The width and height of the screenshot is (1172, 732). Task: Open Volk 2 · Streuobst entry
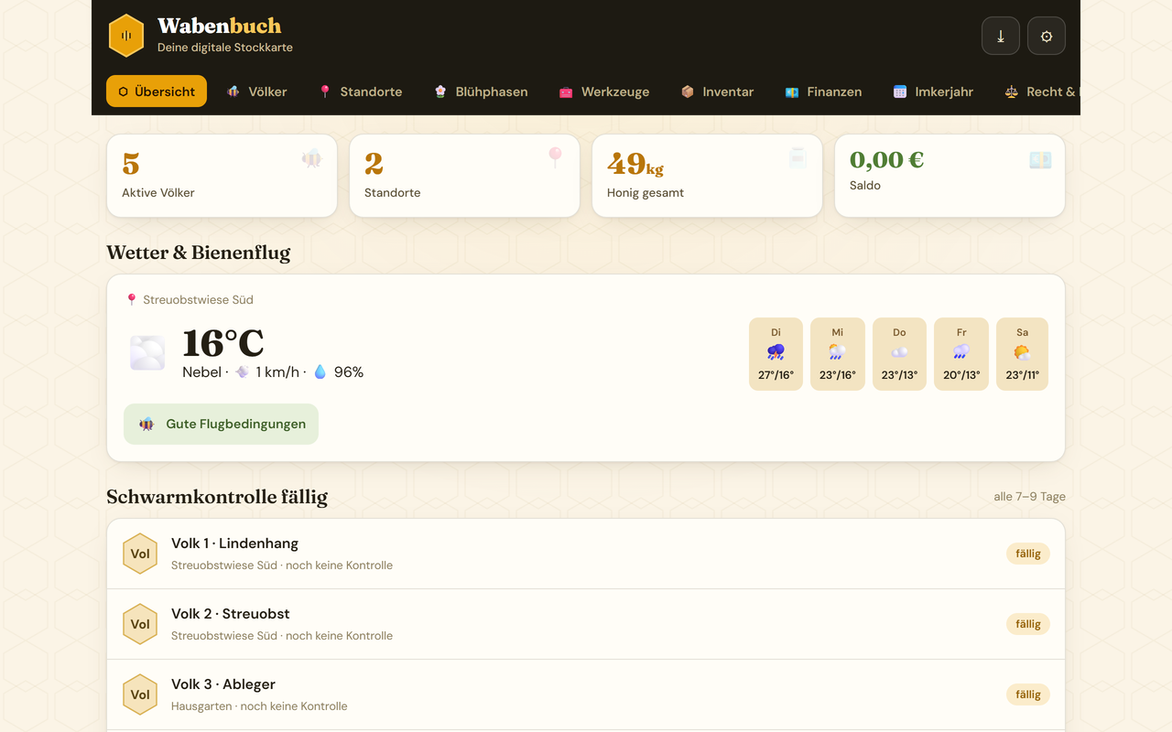pos(586,624)
